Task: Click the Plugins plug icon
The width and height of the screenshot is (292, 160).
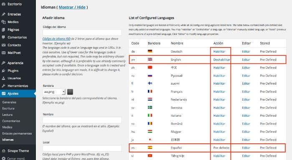Action: [3, 70]
